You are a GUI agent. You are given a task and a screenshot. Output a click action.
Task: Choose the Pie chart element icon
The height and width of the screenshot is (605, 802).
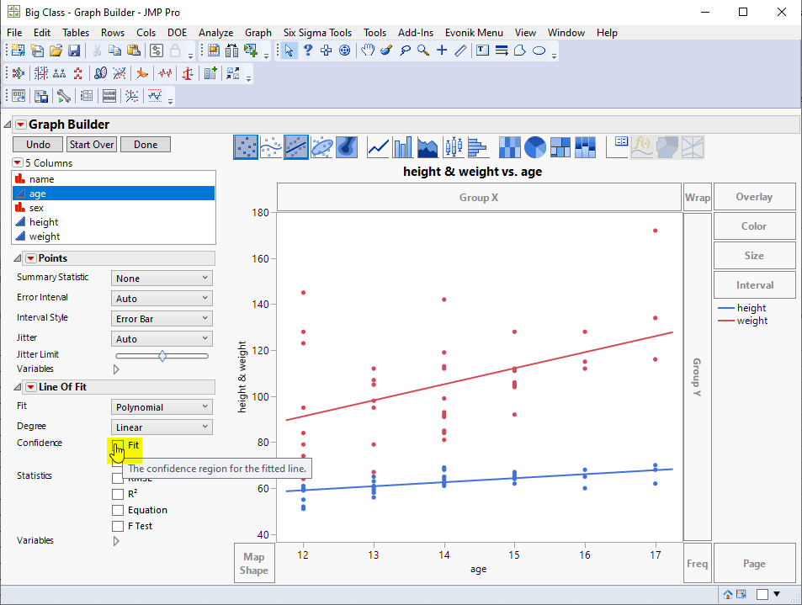pyautogui.click(x=534, y=147)
